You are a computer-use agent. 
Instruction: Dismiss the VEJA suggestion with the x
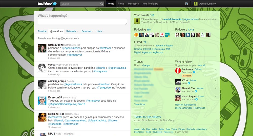point(215,81)
